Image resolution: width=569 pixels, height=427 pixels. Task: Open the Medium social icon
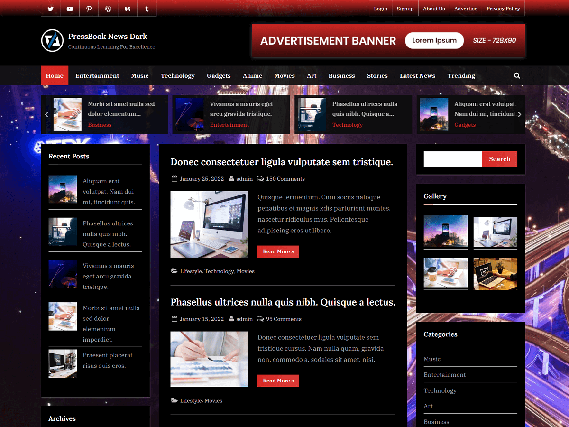[127, 8]
